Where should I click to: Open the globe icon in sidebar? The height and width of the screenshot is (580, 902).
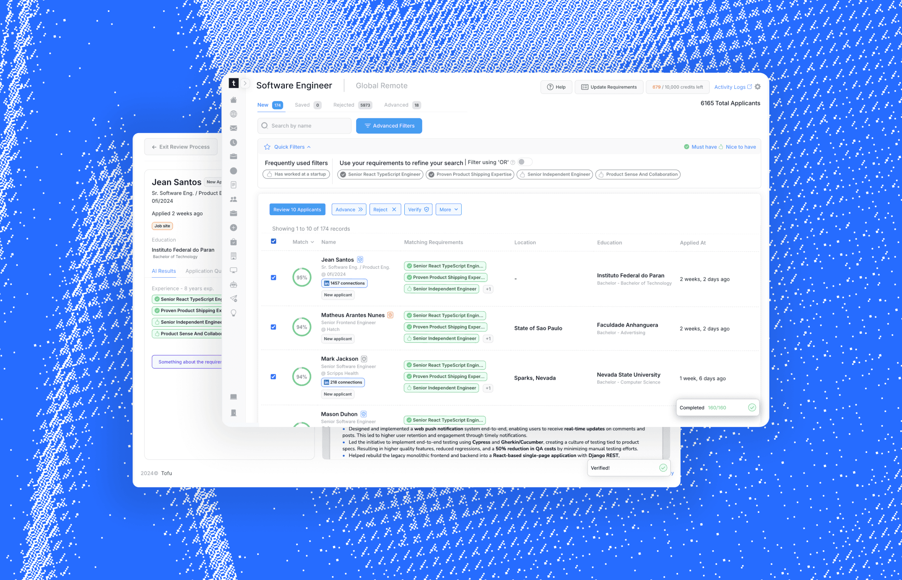[233, 114]
